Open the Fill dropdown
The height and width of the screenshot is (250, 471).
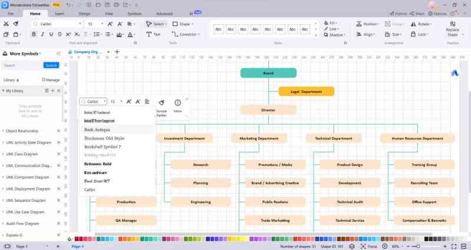tap(331, 23)
